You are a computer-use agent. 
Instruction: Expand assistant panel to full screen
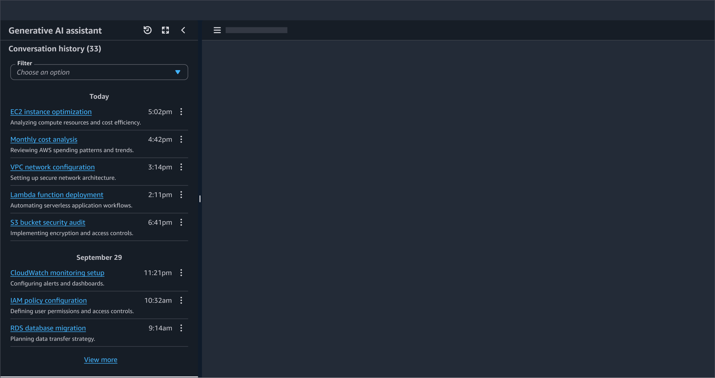pyautogui.click(x=165, y=30)
